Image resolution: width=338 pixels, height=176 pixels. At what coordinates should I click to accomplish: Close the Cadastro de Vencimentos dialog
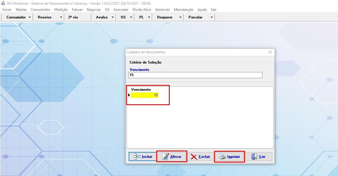(x=270, y=52)
